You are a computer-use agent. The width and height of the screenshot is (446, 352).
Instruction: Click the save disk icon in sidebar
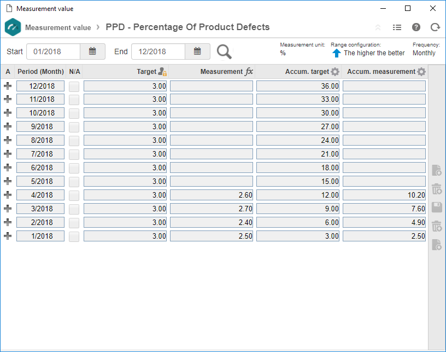437,207
